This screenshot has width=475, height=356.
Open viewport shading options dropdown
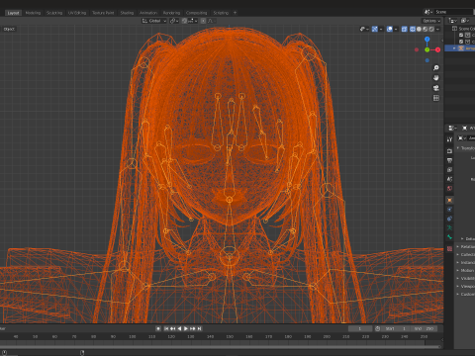[x=437, y=29]
